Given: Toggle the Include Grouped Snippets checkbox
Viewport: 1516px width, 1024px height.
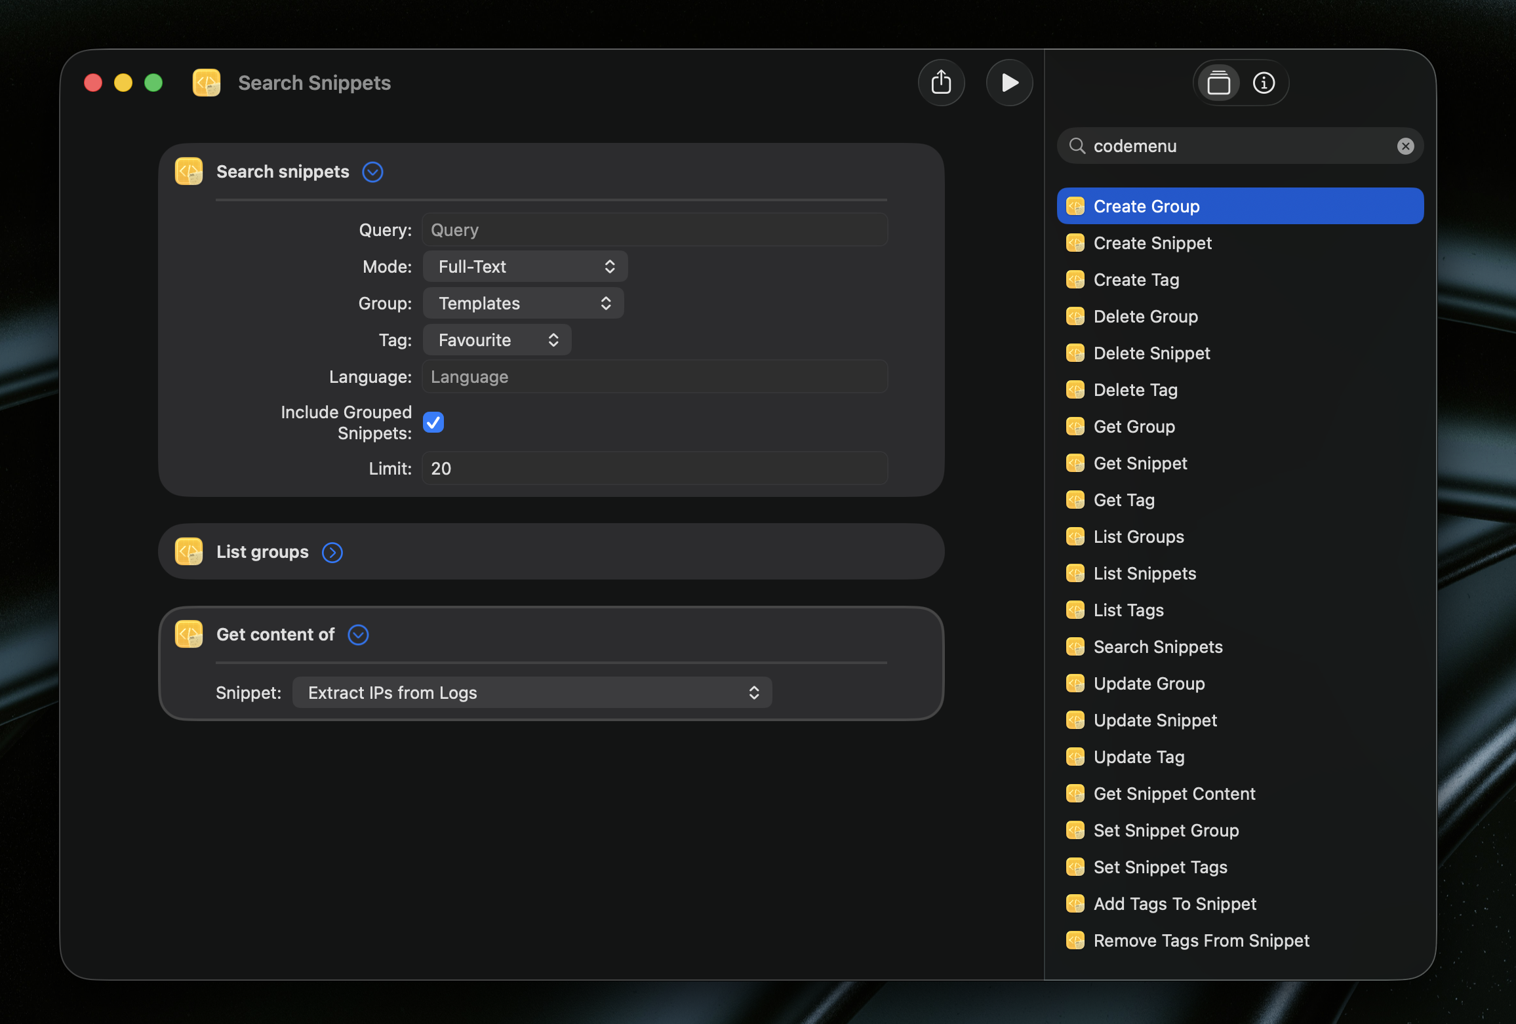Looking at the screenshot, I should click(433, 422).
